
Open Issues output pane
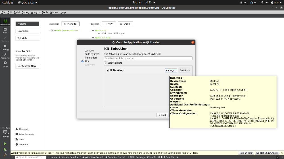(x=52, y=157)
